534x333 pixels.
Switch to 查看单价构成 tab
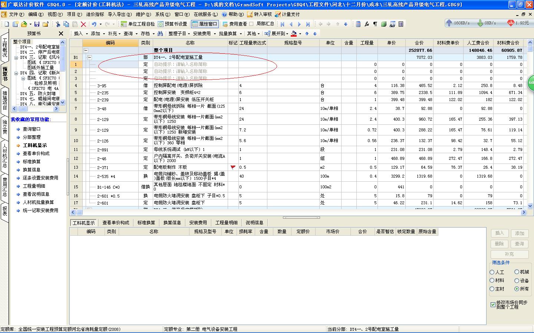coord(116,223)
